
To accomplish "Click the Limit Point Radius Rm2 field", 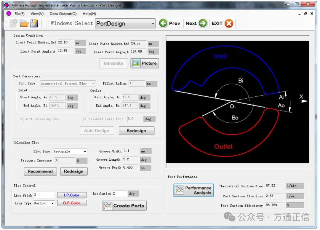I will pyautogui.click(x=138, y=43).
